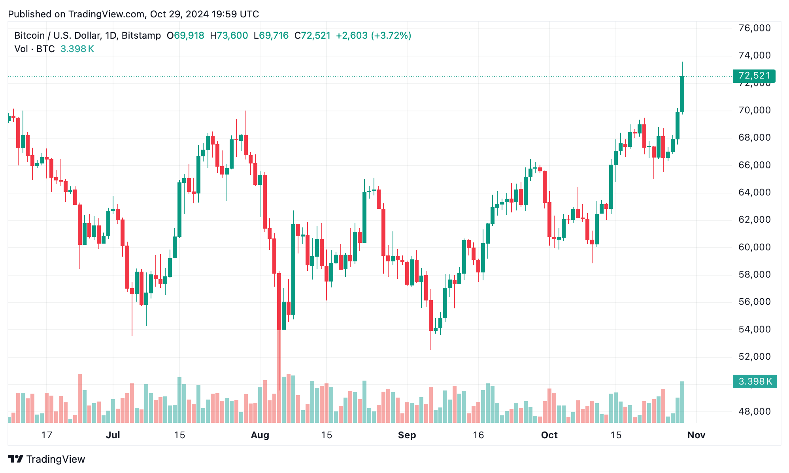The image size is (789, 473).
Task: Click the Jul date marker
Action: click(x=113, y=435)
